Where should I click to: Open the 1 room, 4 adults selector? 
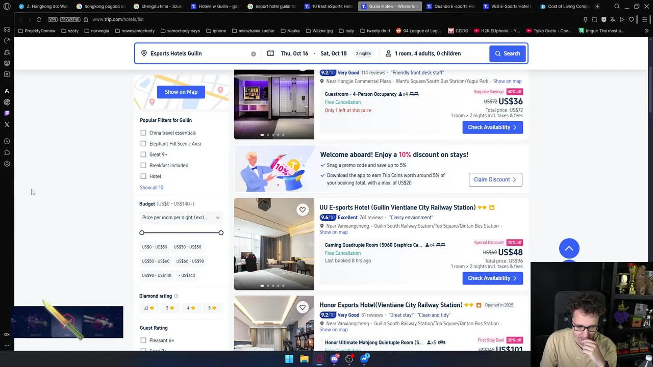click(428, 54)
